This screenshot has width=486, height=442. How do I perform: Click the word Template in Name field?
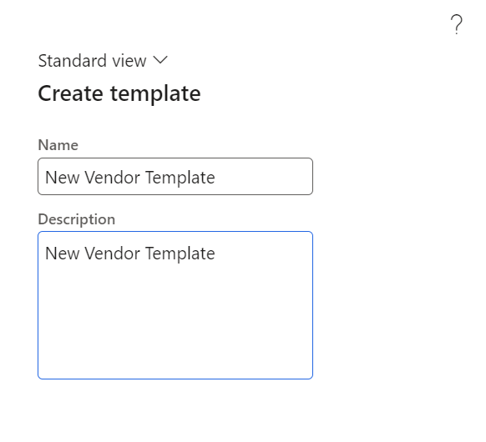(180, 178)
